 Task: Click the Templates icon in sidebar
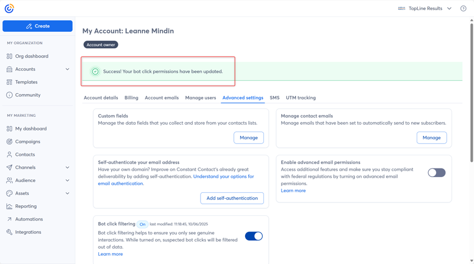tap(9, 82)
